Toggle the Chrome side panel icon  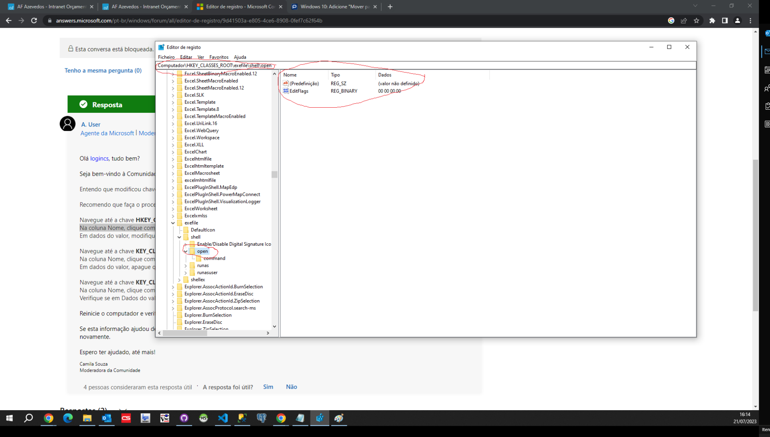(x=725, y=20)
